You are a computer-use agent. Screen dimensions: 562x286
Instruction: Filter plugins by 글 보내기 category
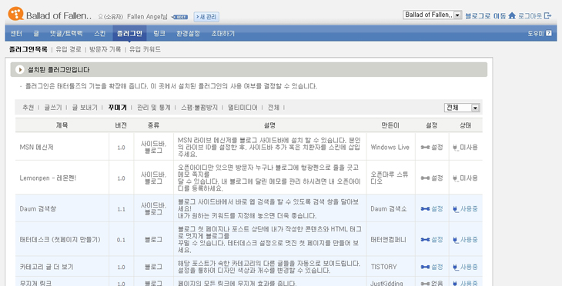[x=85, y=108]
